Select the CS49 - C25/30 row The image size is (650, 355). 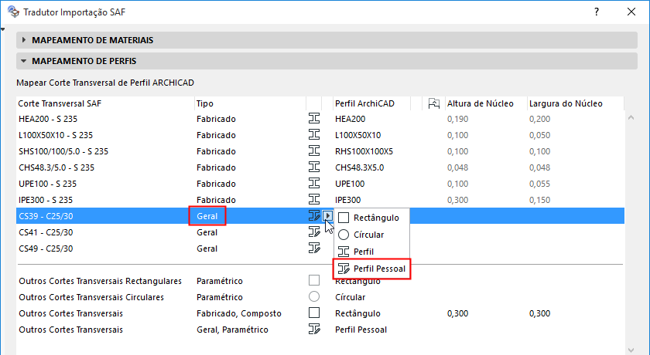(320, 248)
